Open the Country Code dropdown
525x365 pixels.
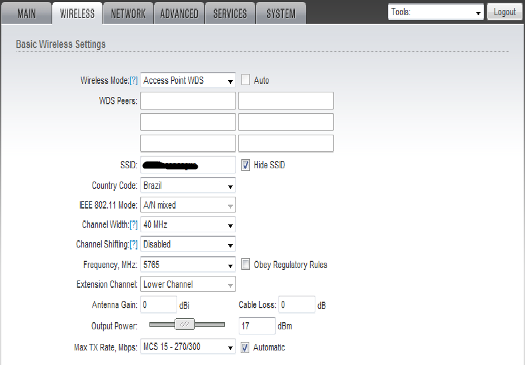pyautogui.click(x=188, y=185)
